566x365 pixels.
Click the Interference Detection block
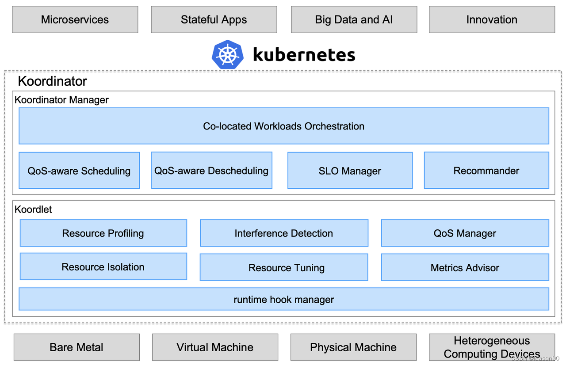(284, 233)
